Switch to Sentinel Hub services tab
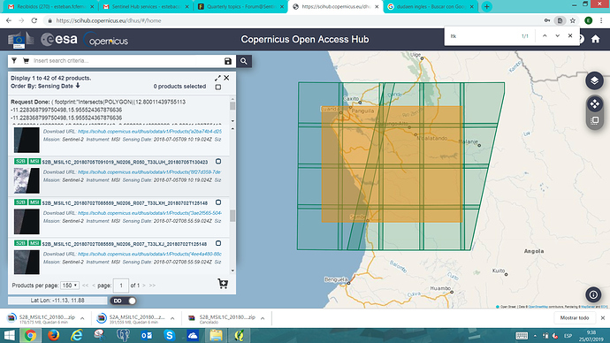This screenshot has height=343, width=610. [x=146, y=6]
